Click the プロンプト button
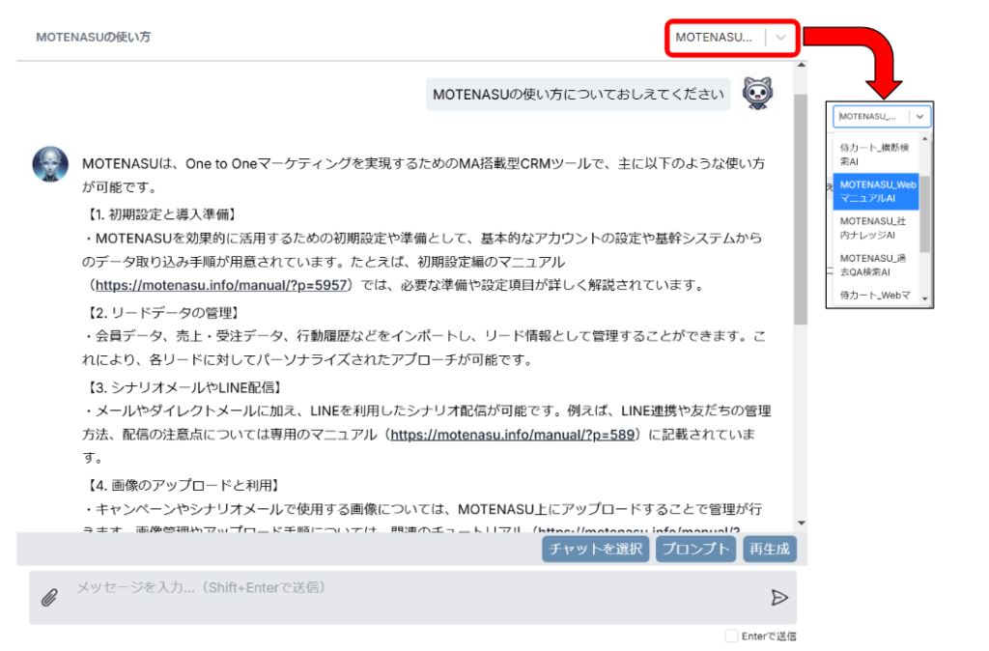This screenshot has width=989, height=651. click(x=695, y=549)
